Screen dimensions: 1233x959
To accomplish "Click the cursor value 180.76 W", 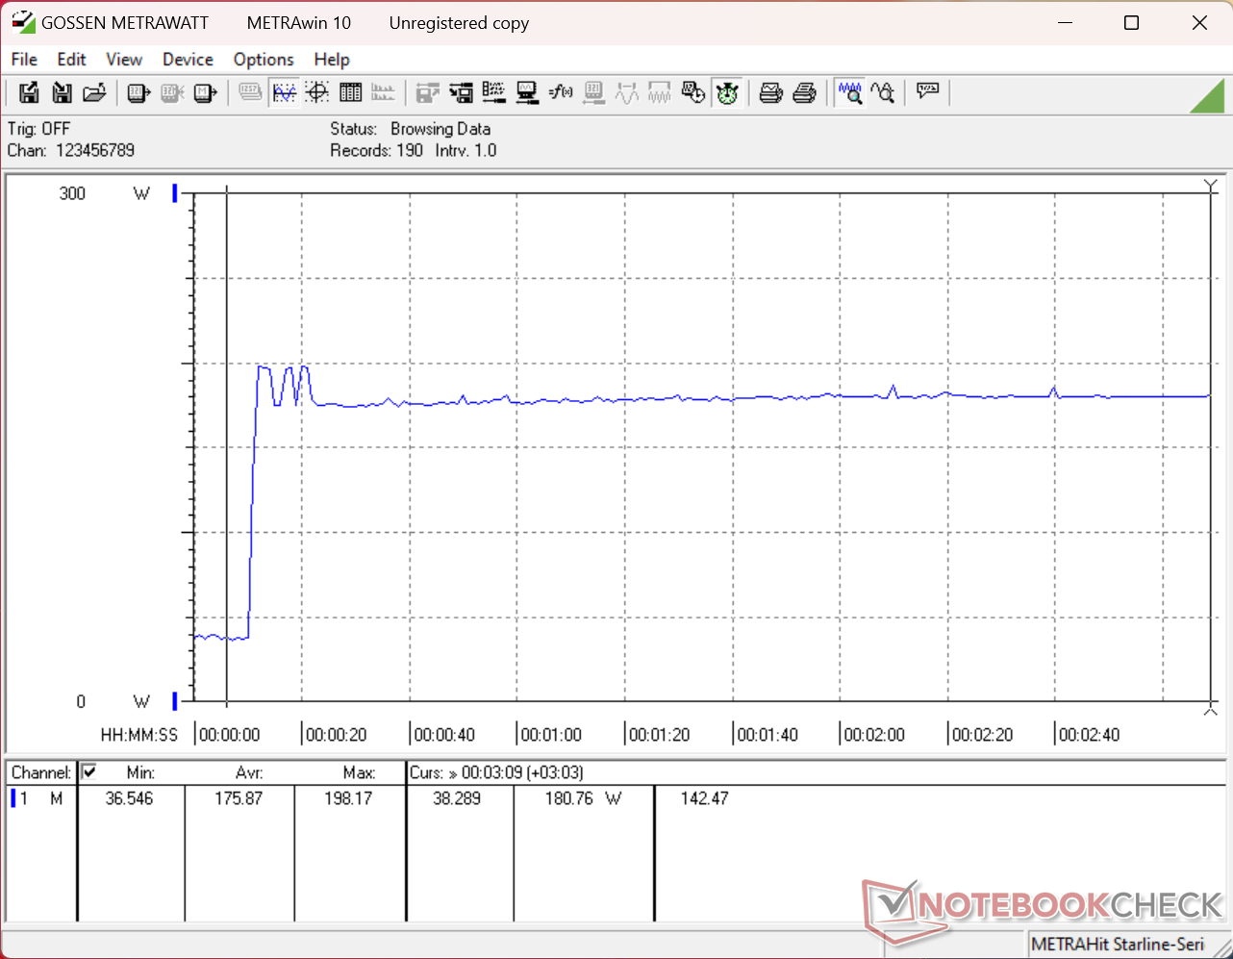I will (583, 798).
